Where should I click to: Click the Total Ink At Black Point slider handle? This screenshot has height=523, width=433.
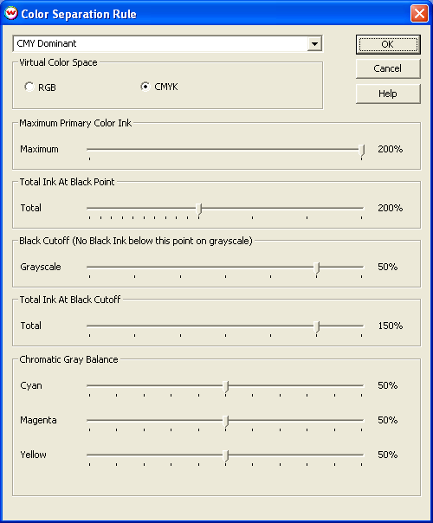tap(199, 210)
